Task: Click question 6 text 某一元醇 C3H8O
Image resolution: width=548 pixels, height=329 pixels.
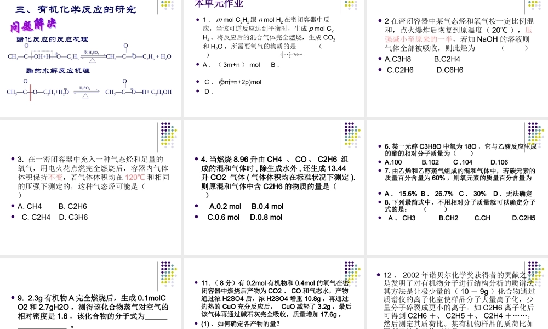Action: click(x=461, y=150)
